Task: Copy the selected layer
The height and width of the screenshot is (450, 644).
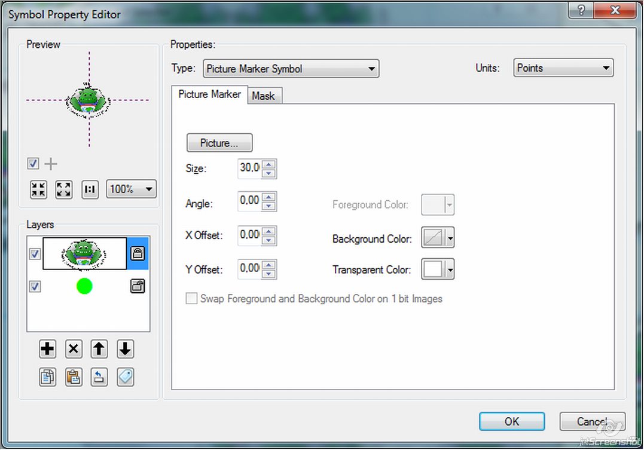Action: [x=48, y=377]
